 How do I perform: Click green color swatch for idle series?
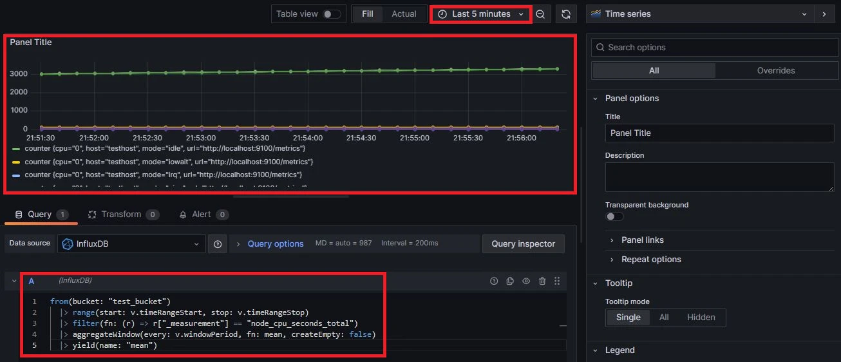tap(16, 149)
